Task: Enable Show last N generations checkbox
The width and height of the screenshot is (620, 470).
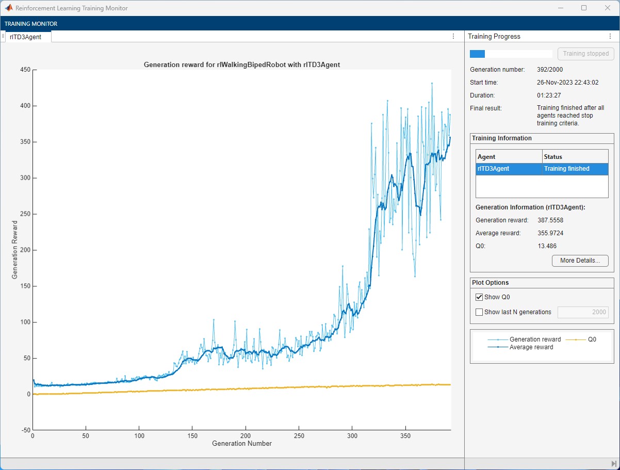Action: (479, 312)
